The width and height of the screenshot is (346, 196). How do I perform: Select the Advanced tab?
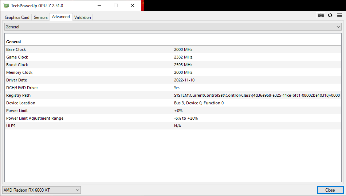pos(61,17)
